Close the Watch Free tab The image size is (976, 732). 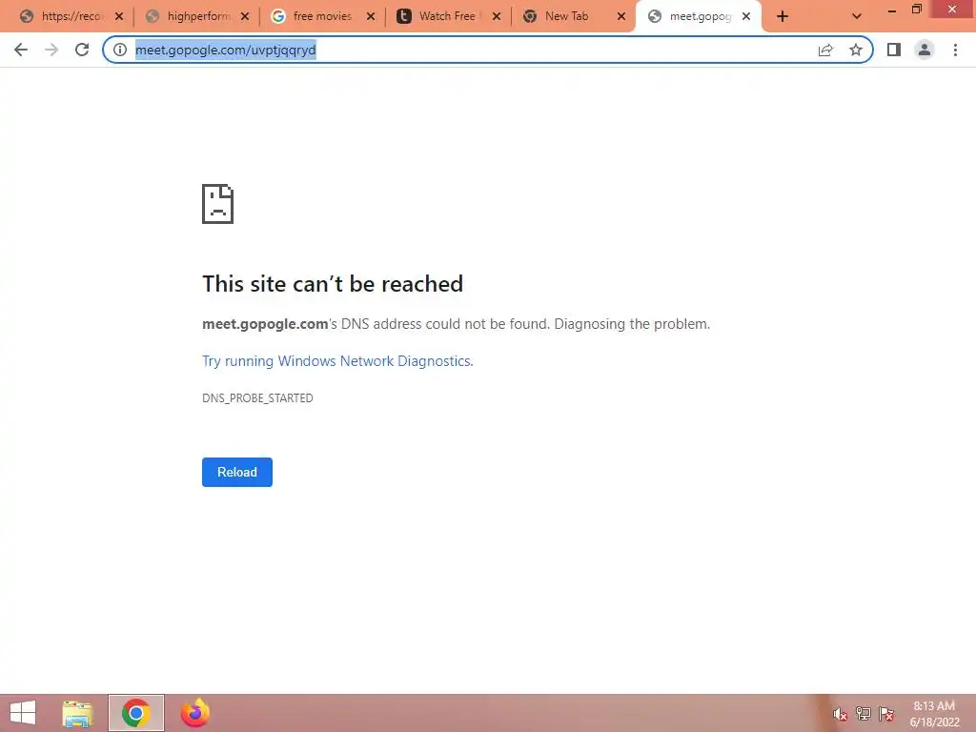click(496, 17)
